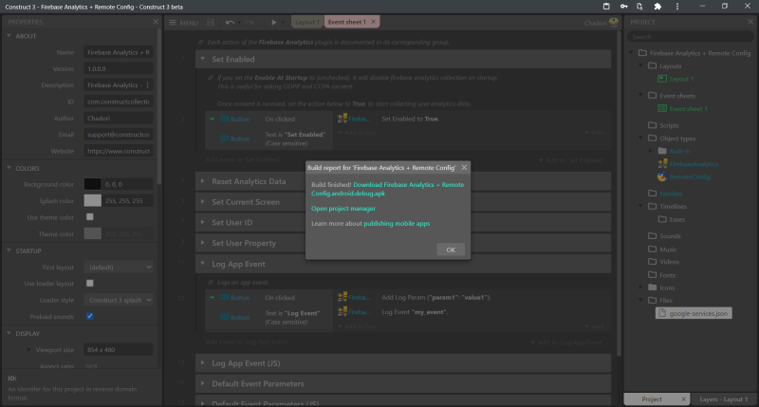759x407 pixels.
Task: Expand the Reset Analytics Data group
Action: point(203,181)
